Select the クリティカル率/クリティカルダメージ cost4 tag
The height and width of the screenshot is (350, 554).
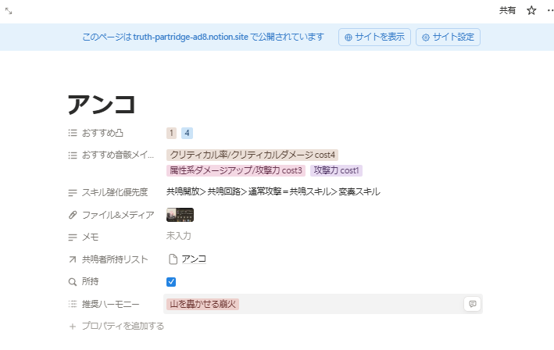[x=252, y=155]
